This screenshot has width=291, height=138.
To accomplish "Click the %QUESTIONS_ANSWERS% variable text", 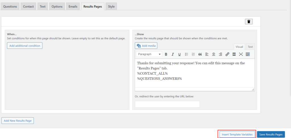I will point(159,78).
